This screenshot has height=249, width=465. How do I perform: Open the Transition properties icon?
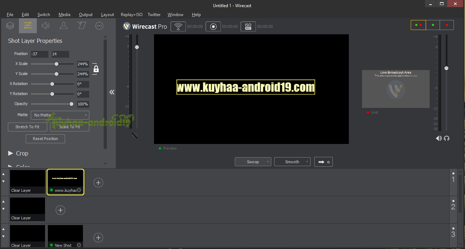tap(81, 26)
